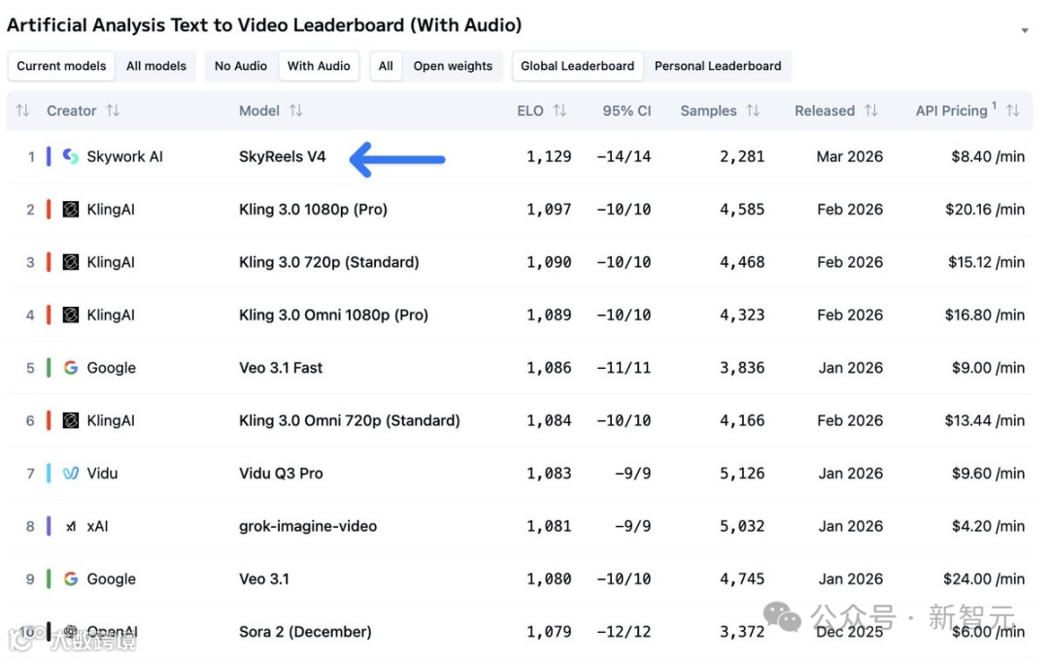1049x659 pixels.
Task: Click the Released column header label
Action: coord(825,111)
